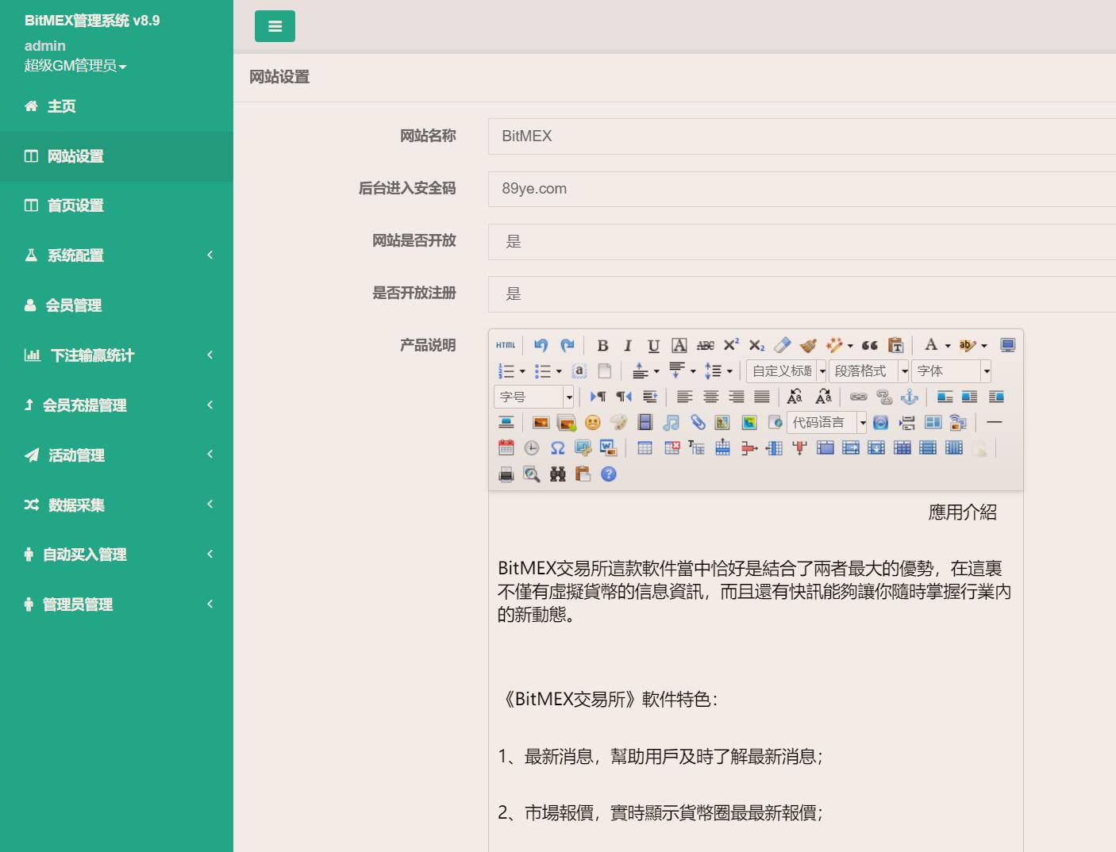Toggle blockquote formatting
Viewport: 1116px width, 852px height.
(870, 345)
